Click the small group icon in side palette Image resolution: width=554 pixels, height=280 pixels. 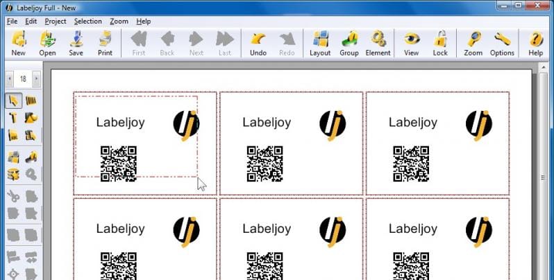click(31, 157)
